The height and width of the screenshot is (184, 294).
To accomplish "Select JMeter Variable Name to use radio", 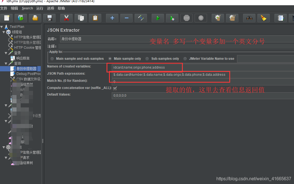I will coord(185,59).
